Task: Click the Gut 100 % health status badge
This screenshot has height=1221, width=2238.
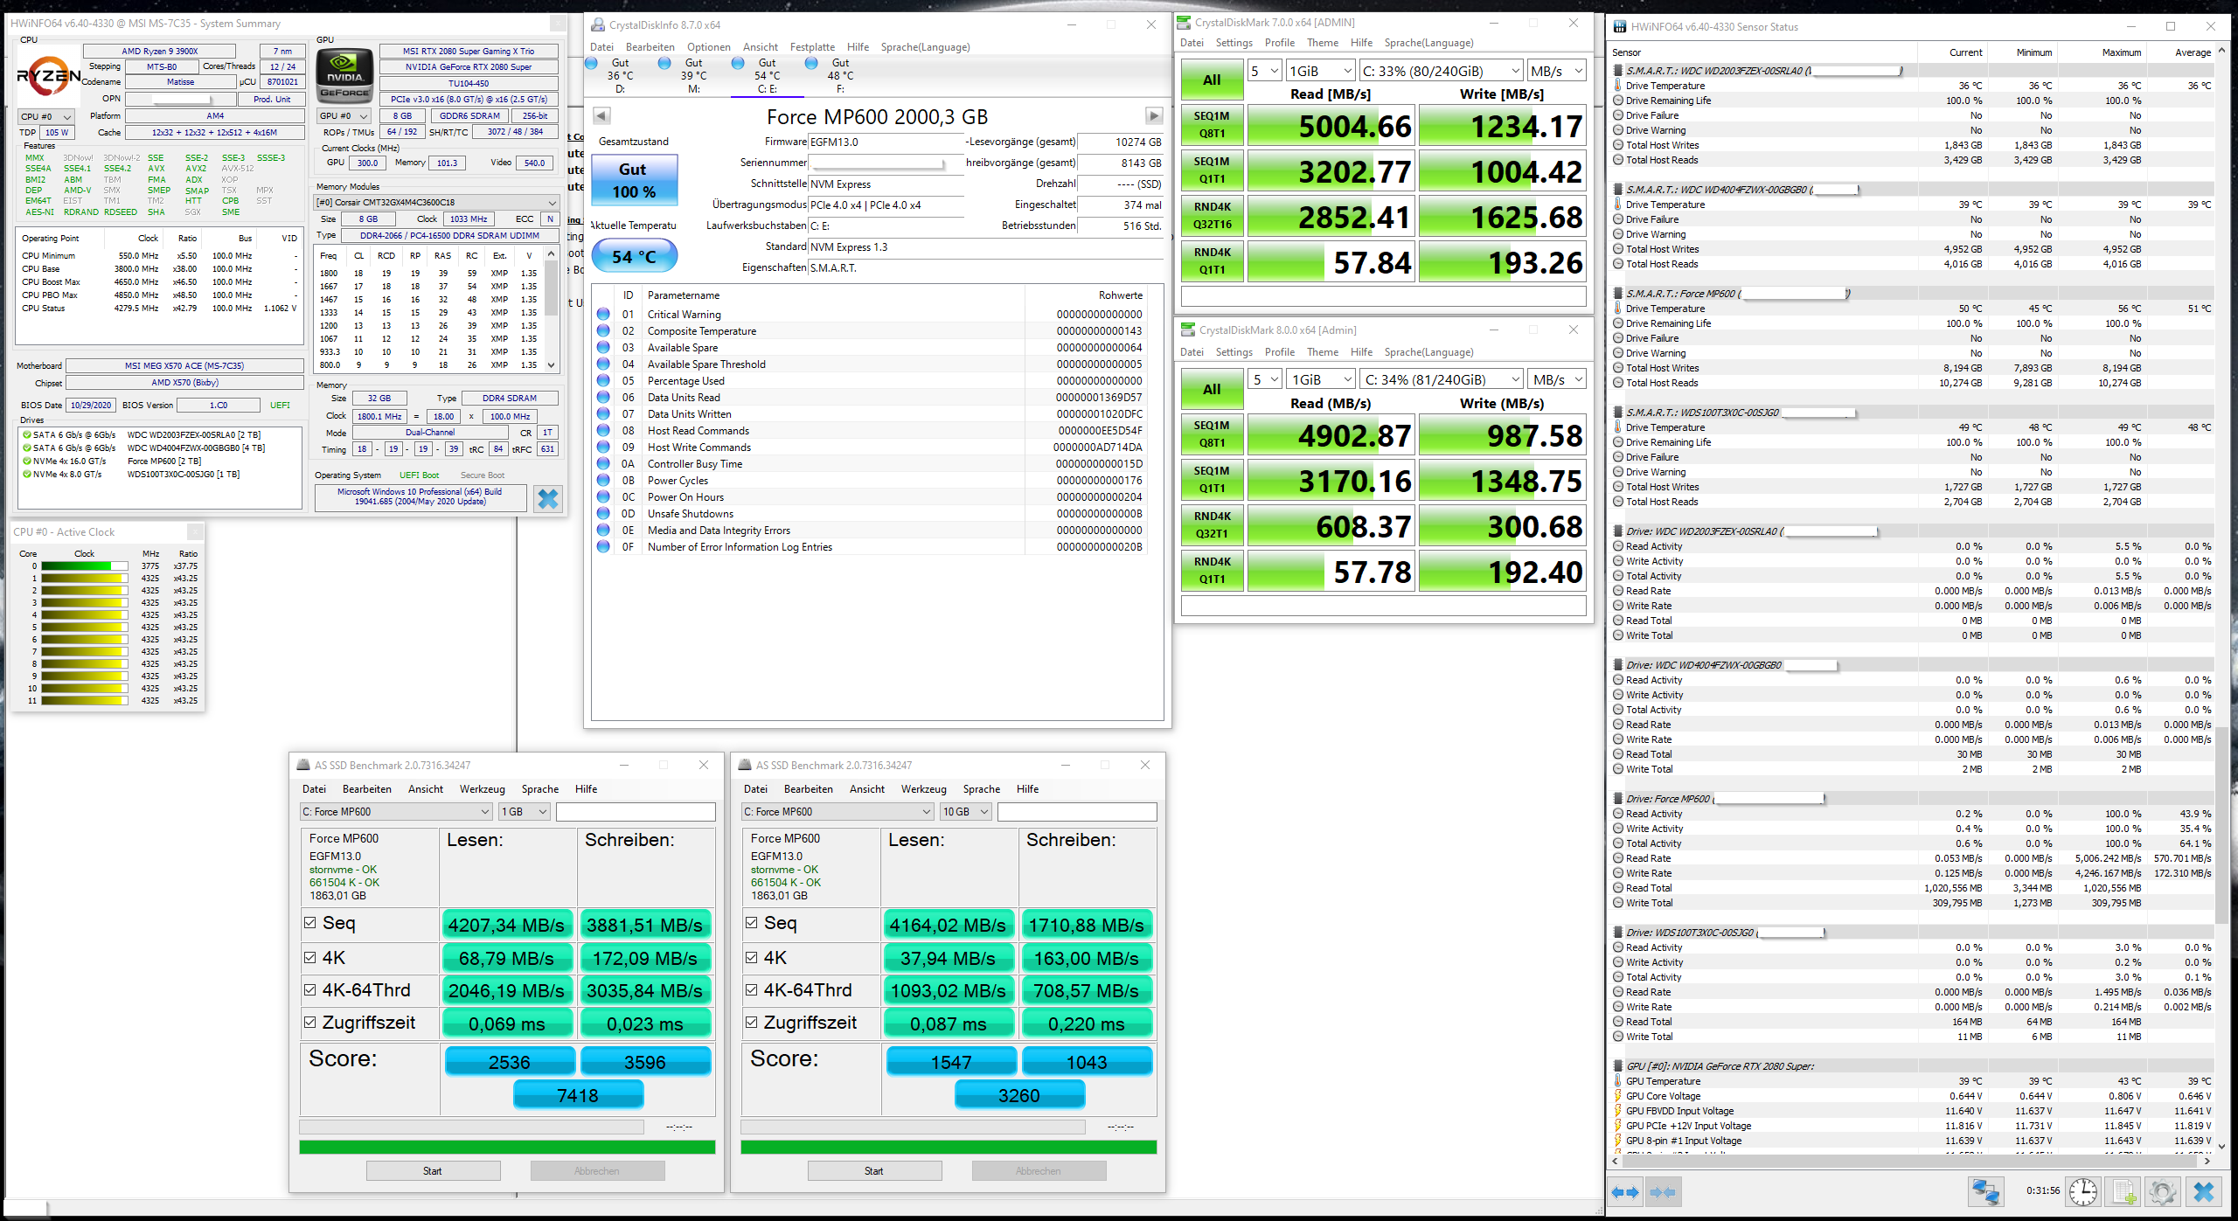Action: (x=635, y=180)
